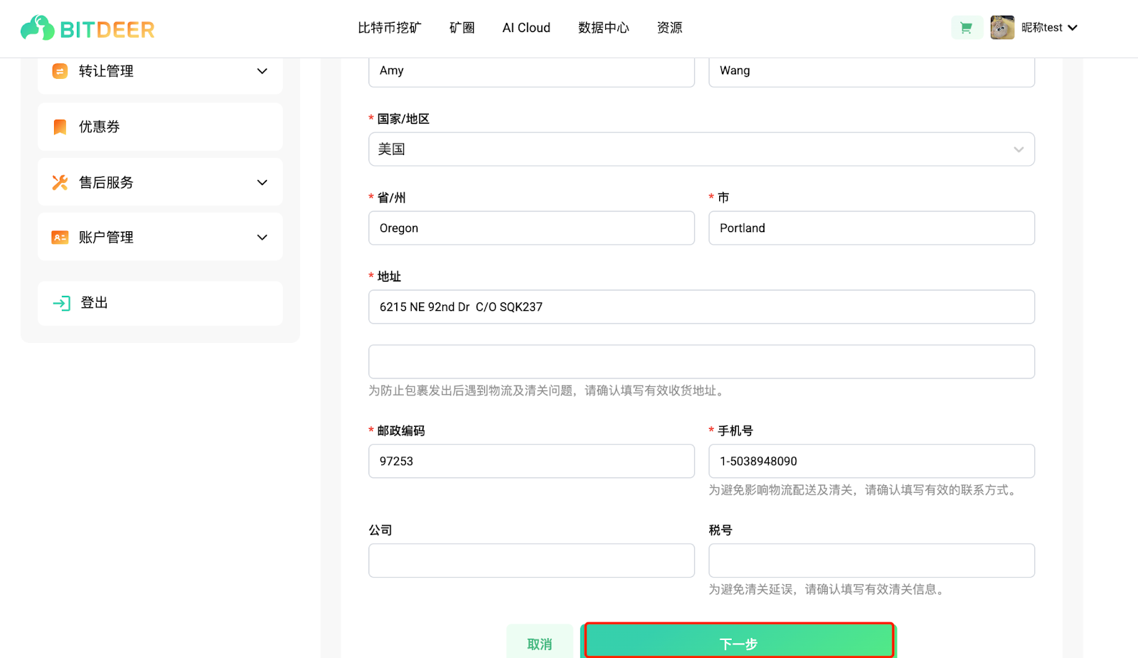Click the 市 field with Portland
The width and height of the screenshot is (1138, 658).
coord(871,228)
